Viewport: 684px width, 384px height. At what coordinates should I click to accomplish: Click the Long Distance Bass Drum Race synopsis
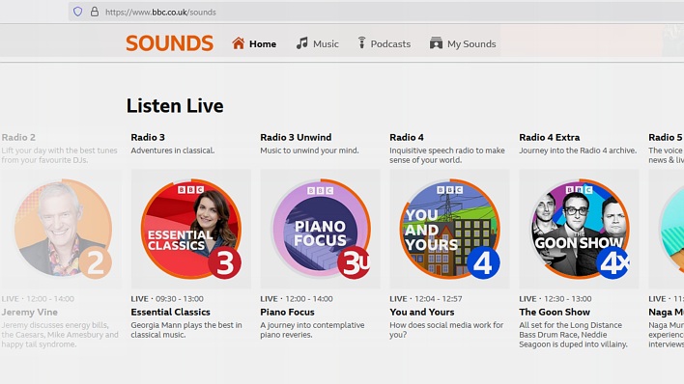(x=573, y=335)
